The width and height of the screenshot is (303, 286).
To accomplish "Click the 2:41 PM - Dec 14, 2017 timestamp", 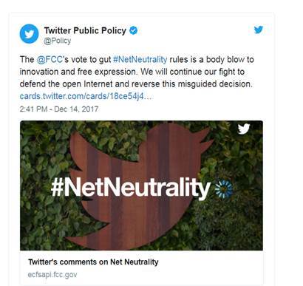I will (59, 109).
